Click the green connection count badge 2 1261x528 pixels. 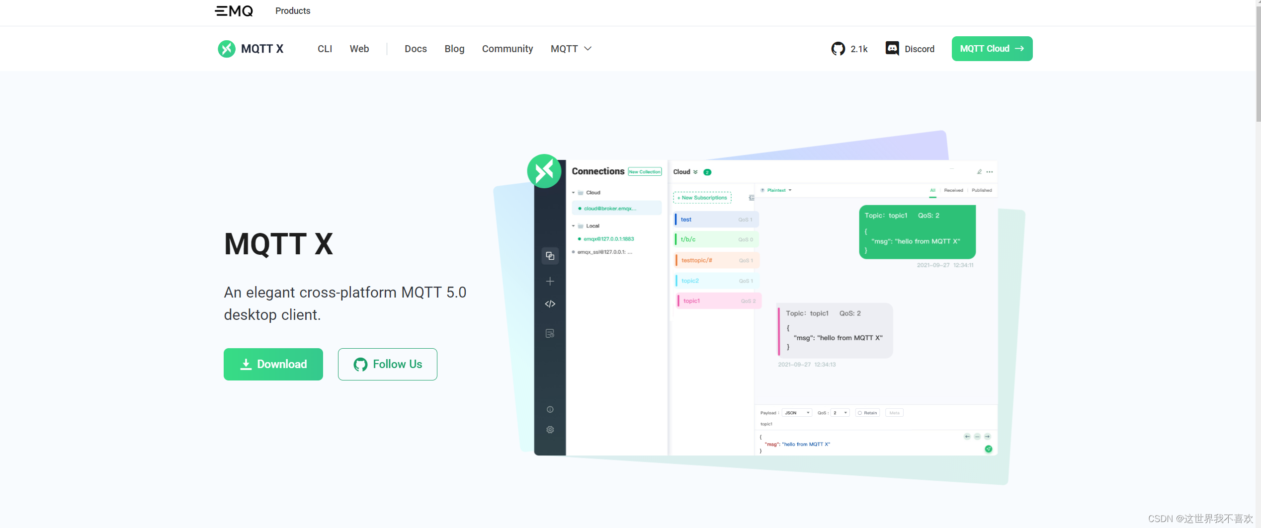coord(707,172)
